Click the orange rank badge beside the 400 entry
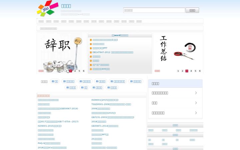The height and width of the screenshot is (150, 240). pyautogui.click(x=91, y=69)
